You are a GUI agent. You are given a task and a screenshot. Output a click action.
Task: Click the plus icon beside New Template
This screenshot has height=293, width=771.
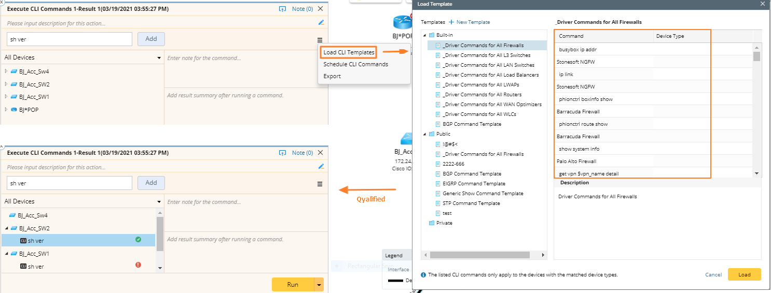tap(451, 22)
